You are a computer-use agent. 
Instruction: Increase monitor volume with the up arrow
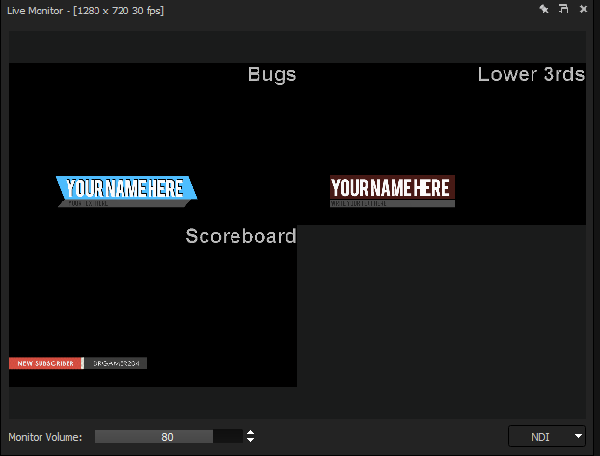[x=251, y=433]
